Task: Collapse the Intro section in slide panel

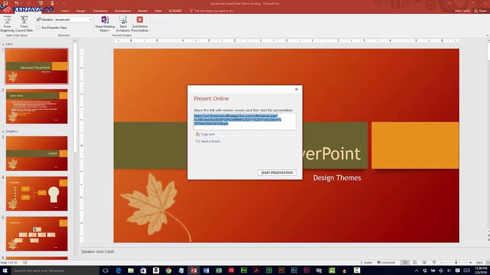Action: [3, 44]
